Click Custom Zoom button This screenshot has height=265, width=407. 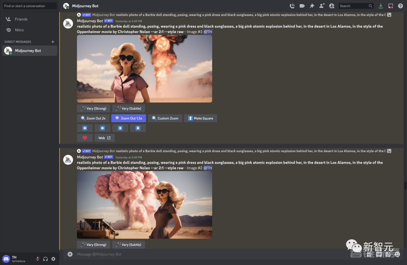point(165,118)
